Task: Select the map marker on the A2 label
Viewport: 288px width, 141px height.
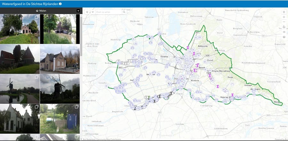Action: [x=159, y=33]
